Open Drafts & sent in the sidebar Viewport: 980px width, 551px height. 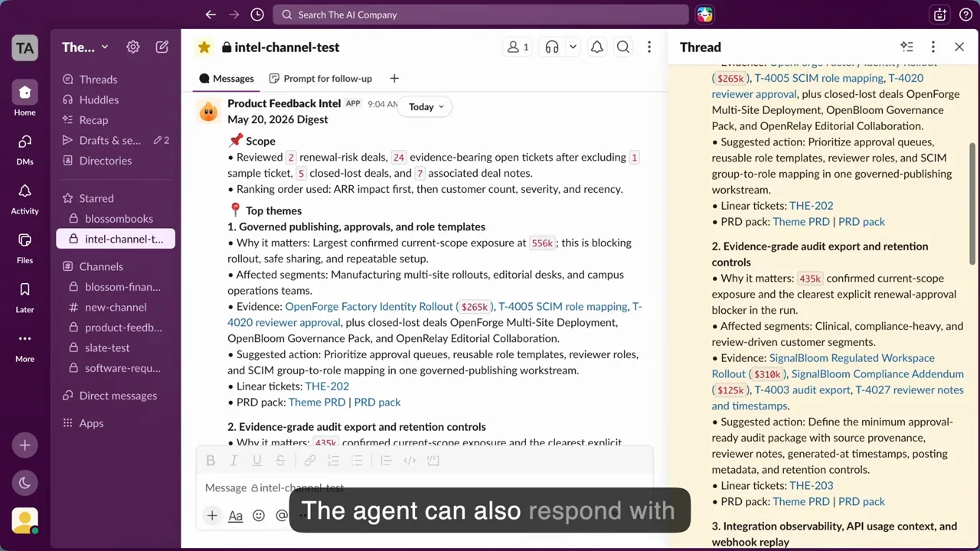(x=115, y=140)
